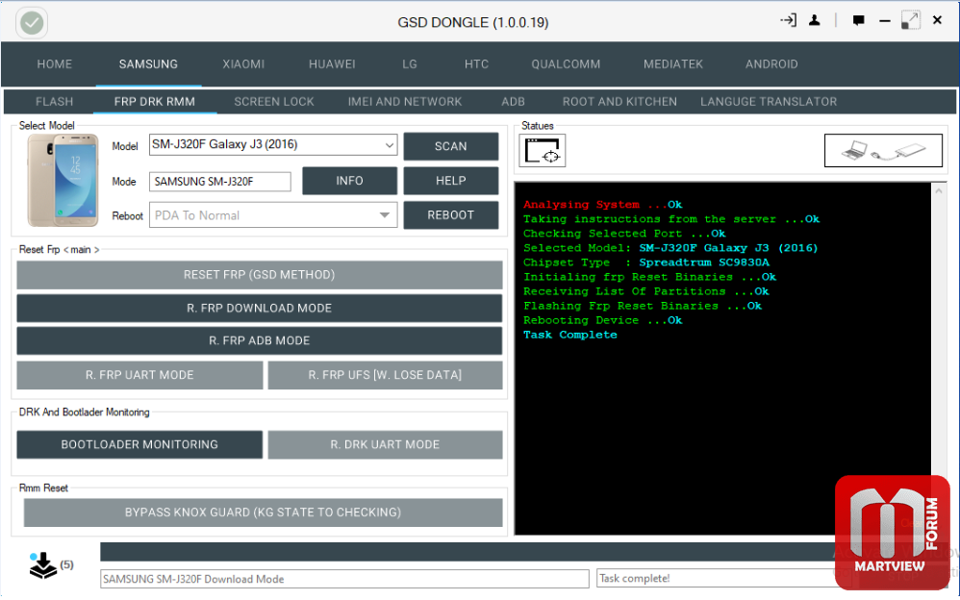The image size is (960, 600).
Task: Maximize the GSD DONGLE window
Action: pyautogui.click(x=910, y=20)
